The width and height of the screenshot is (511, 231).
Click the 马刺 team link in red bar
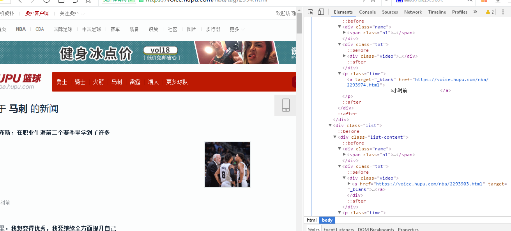[x=117, y=82]
